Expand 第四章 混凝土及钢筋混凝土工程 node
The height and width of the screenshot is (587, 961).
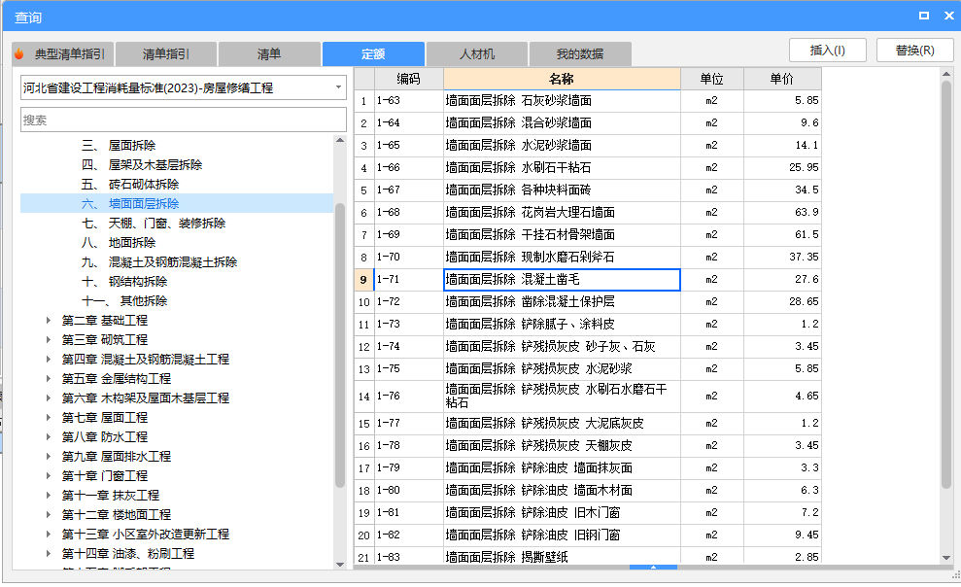click(x=49, y=359)
